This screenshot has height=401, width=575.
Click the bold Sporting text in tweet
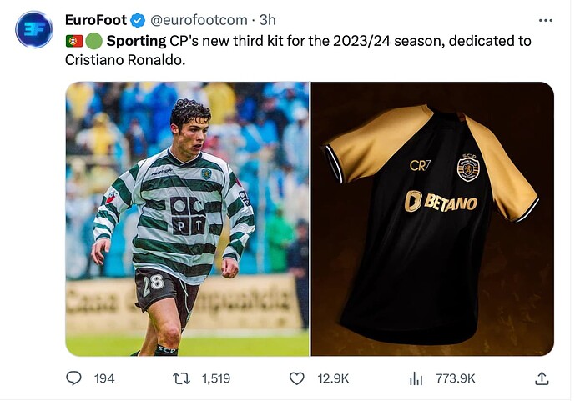136,41
